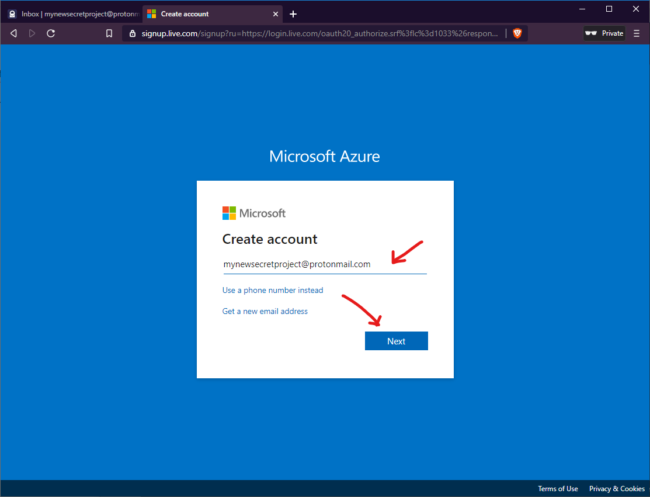Viewport: 650px width, 497px height.
Task: Maximize the browser window
Action: [x=609, y=9]
